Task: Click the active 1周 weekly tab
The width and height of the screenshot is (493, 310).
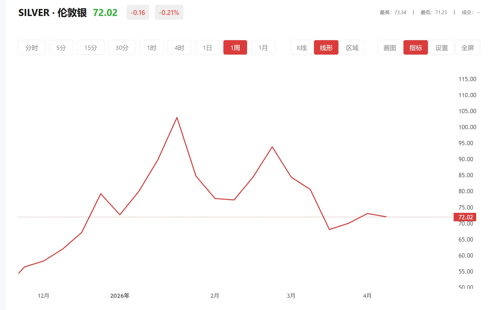Action: click(x=235, y=48)
